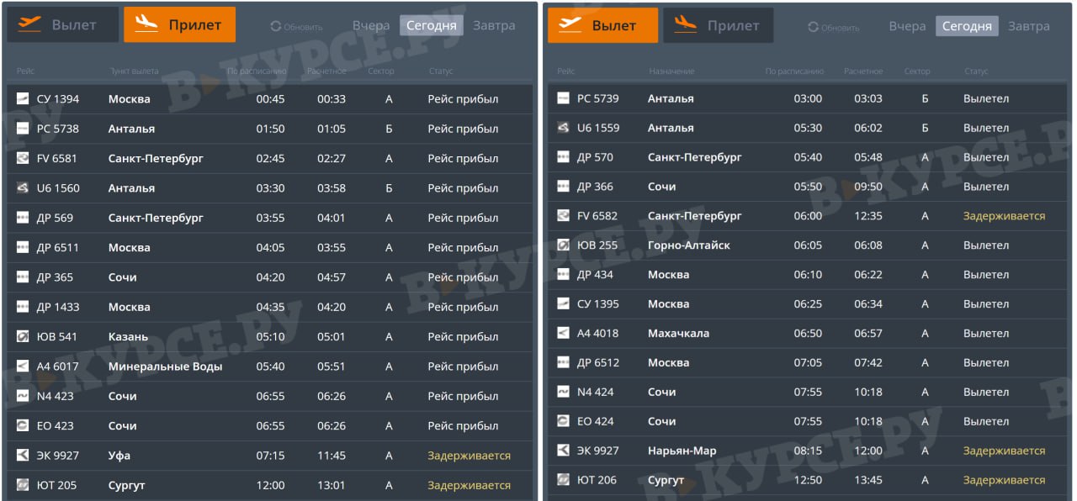Screen dimensions: 1077x501
Task: Click the airline logo of flight ЮВ 541
Action: [x=23, y=337]
